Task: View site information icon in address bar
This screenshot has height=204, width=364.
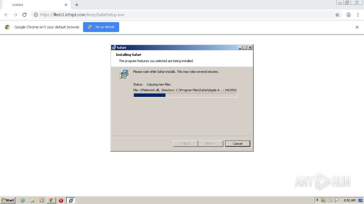Action: [36, 15]
